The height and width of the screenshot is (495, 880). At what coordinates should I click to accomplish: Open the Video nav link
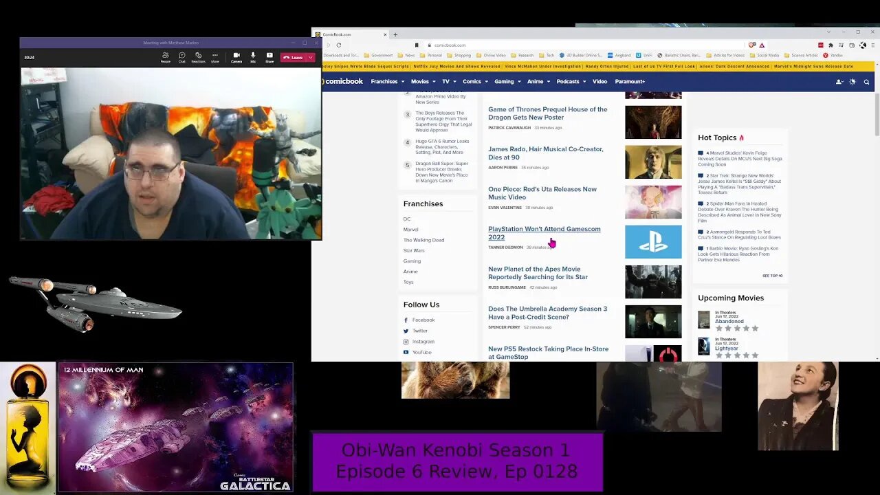599,81
